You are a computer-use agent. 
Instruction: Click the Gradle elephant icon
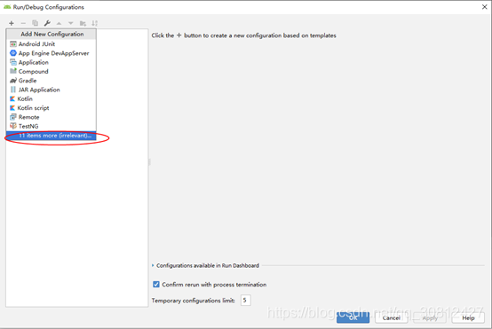13,81
